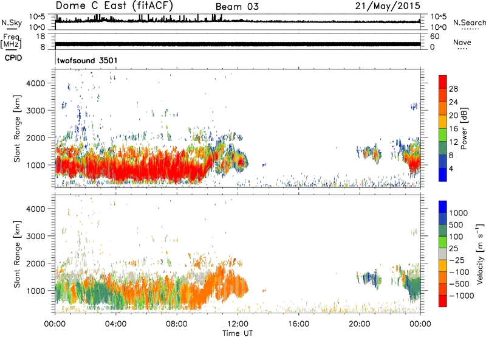Click the 'Beam 03' label

[x=237, y=7]
